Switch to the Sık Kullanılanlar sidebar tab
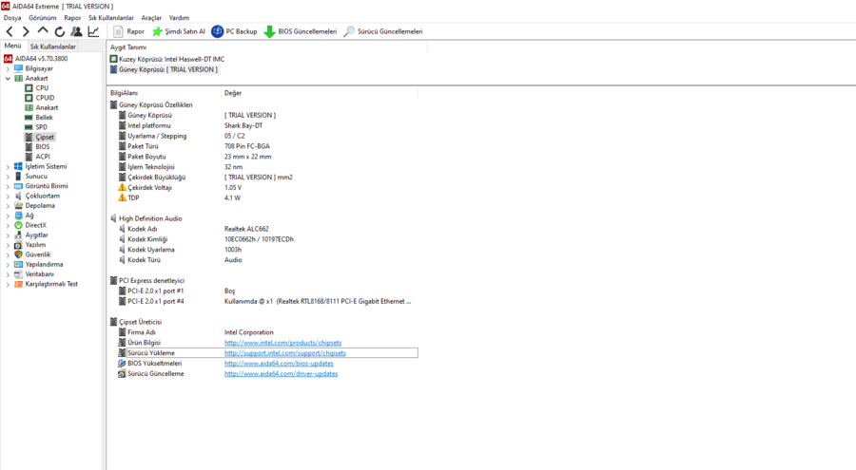This screenshot has height=470, width=856. click(53, 47)
